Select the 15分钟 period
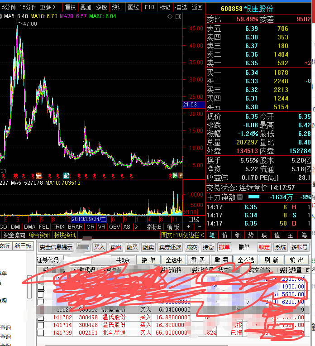315x346 pixels. point(28,8)
